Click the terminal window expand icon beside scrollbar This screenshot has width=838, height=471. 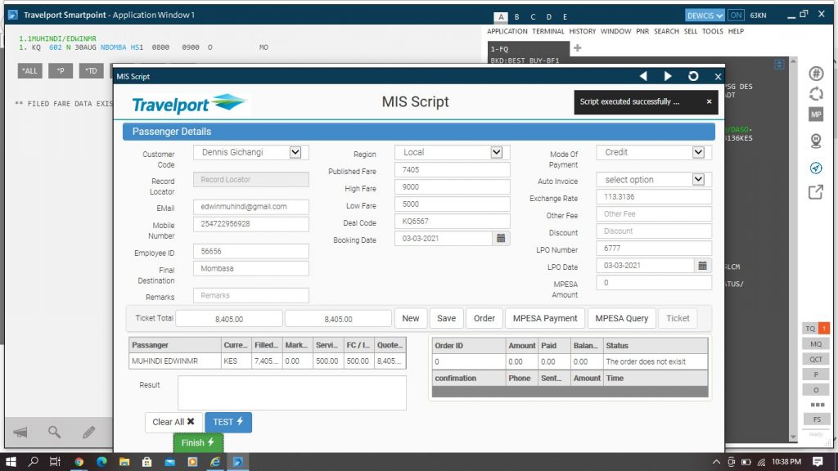[x=779, y=65]
